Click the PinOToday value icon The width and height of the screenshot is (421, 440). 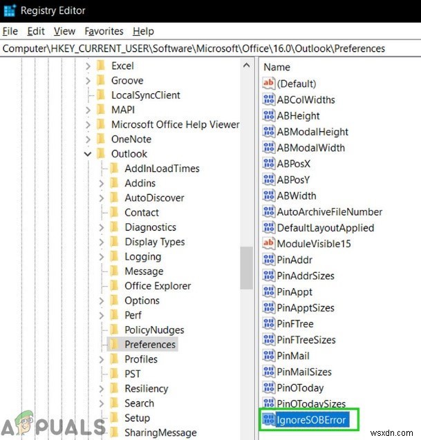(x=269, y=388)
